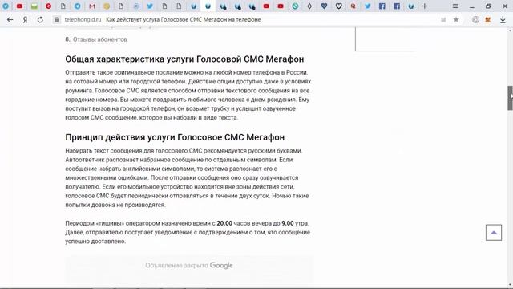Switch to the yellow circle icon tab
The width and height of the screenshot is (513, 289).
107,6
